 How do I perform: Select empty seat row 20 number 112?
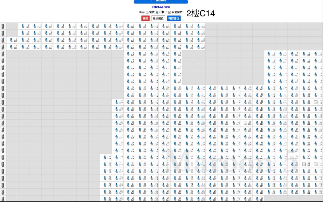click(x=292, y=157)
